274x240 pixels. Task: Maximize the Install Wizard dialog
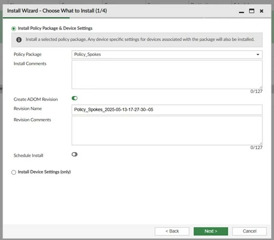click(x=251, y=11)
